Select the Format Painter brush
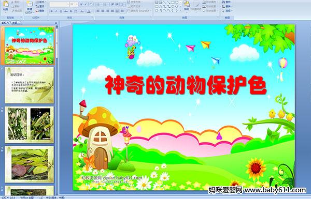 click(17, 11)
